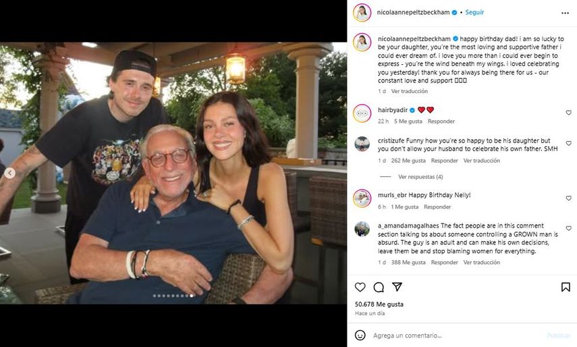Go to previous photo in carousel
Screen dimensions: 577x347
10,173
